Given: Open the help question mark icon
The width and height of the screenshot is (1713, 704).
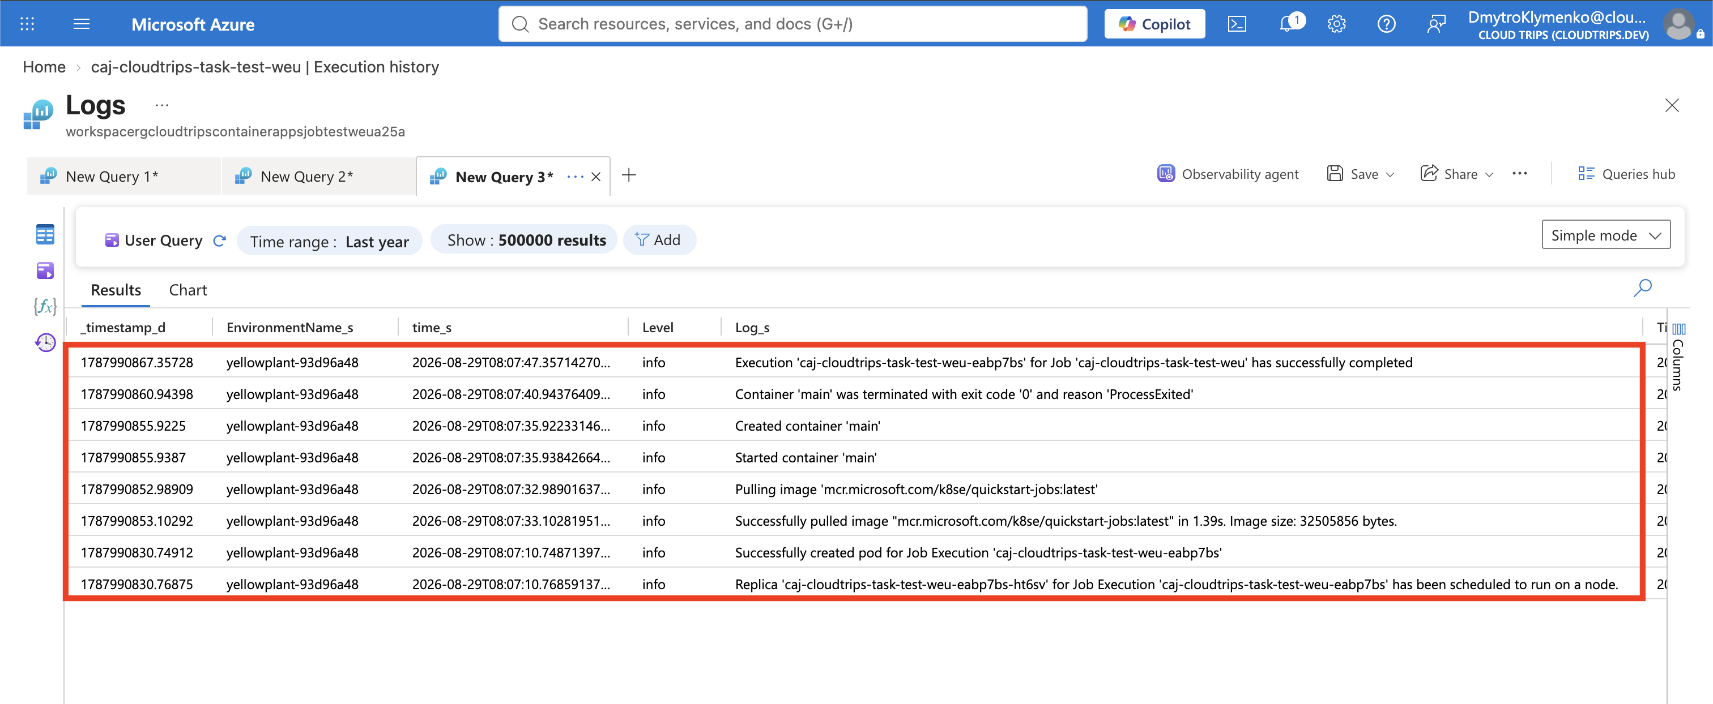Looking at the screenshot, I should [1387, 24].
